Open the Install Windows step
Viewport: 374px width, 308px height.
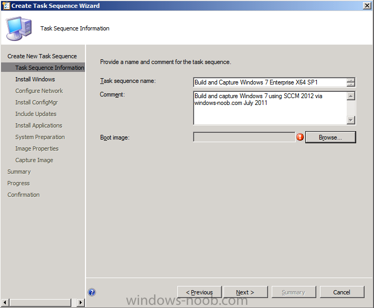tap(35, 79)
